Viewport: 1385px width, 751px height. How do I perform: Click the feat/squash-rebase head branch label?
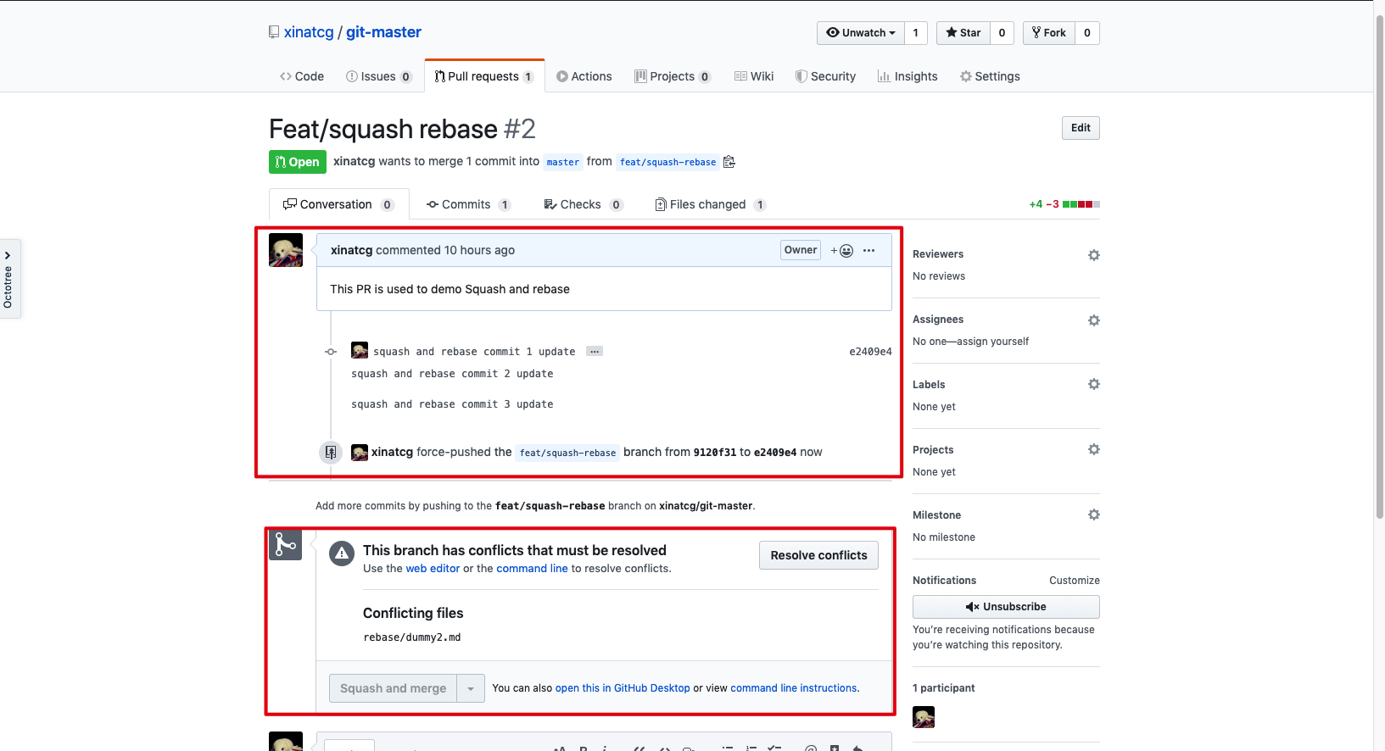667,162
